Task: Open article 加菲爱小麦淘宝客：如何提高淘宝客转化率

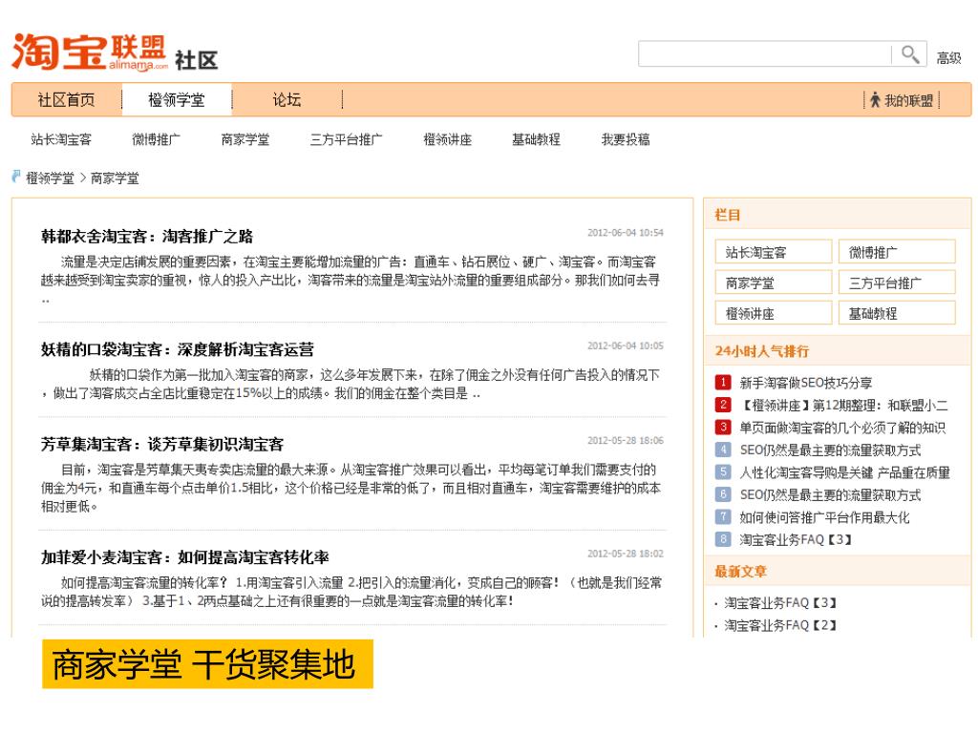Action: point(184,556)
